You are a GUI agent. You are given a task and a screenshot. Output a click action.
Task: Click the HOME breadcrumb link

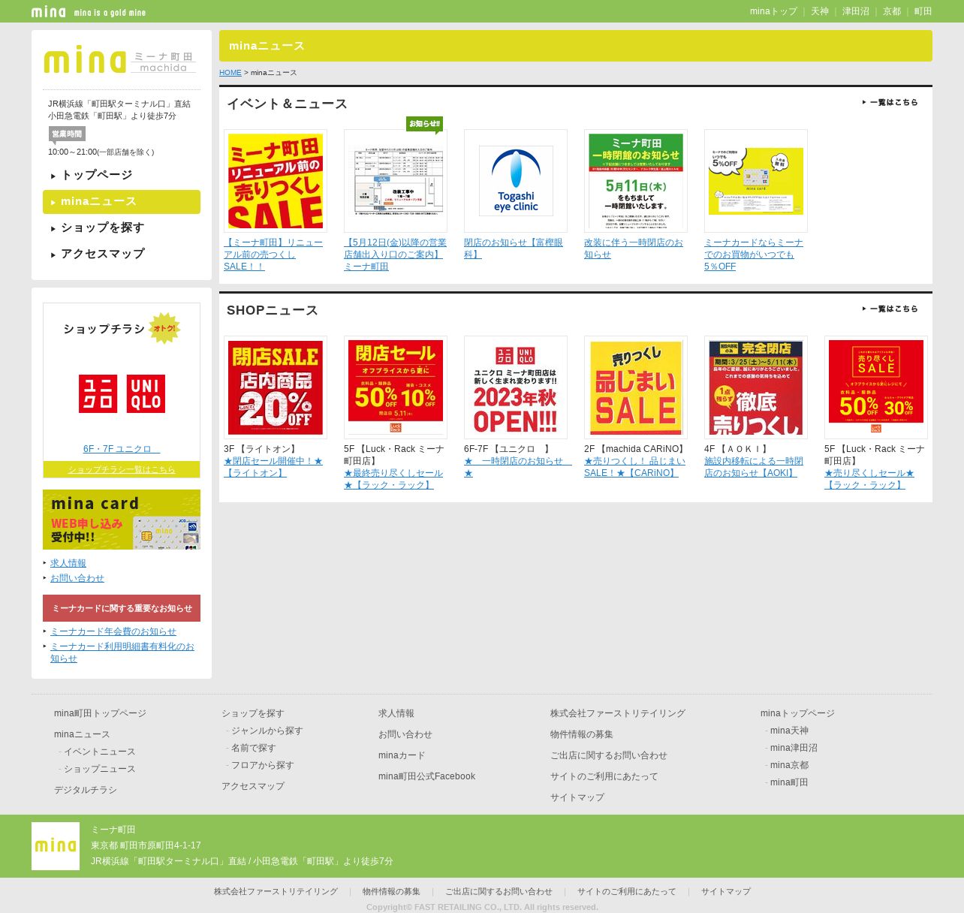point(230,73)
